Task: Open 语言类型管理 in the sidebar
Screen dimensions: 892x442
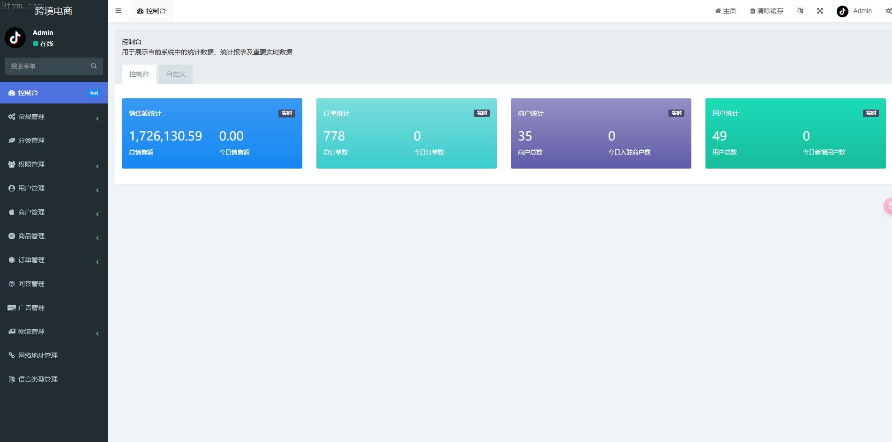Action: [x=37, y=379]
